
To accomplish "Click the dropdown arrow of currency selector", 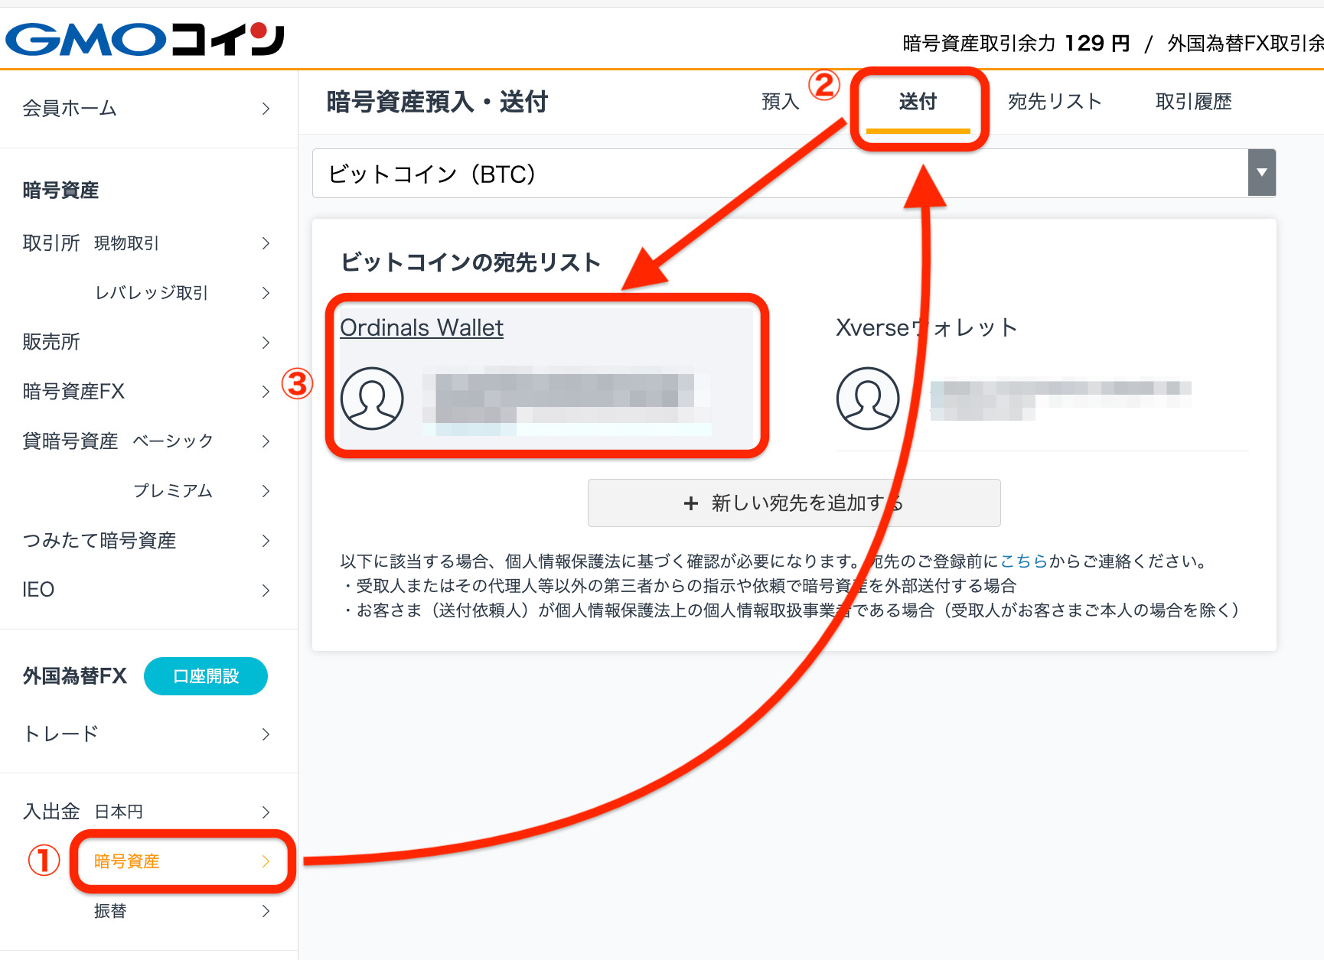I will coord(1261,173).
